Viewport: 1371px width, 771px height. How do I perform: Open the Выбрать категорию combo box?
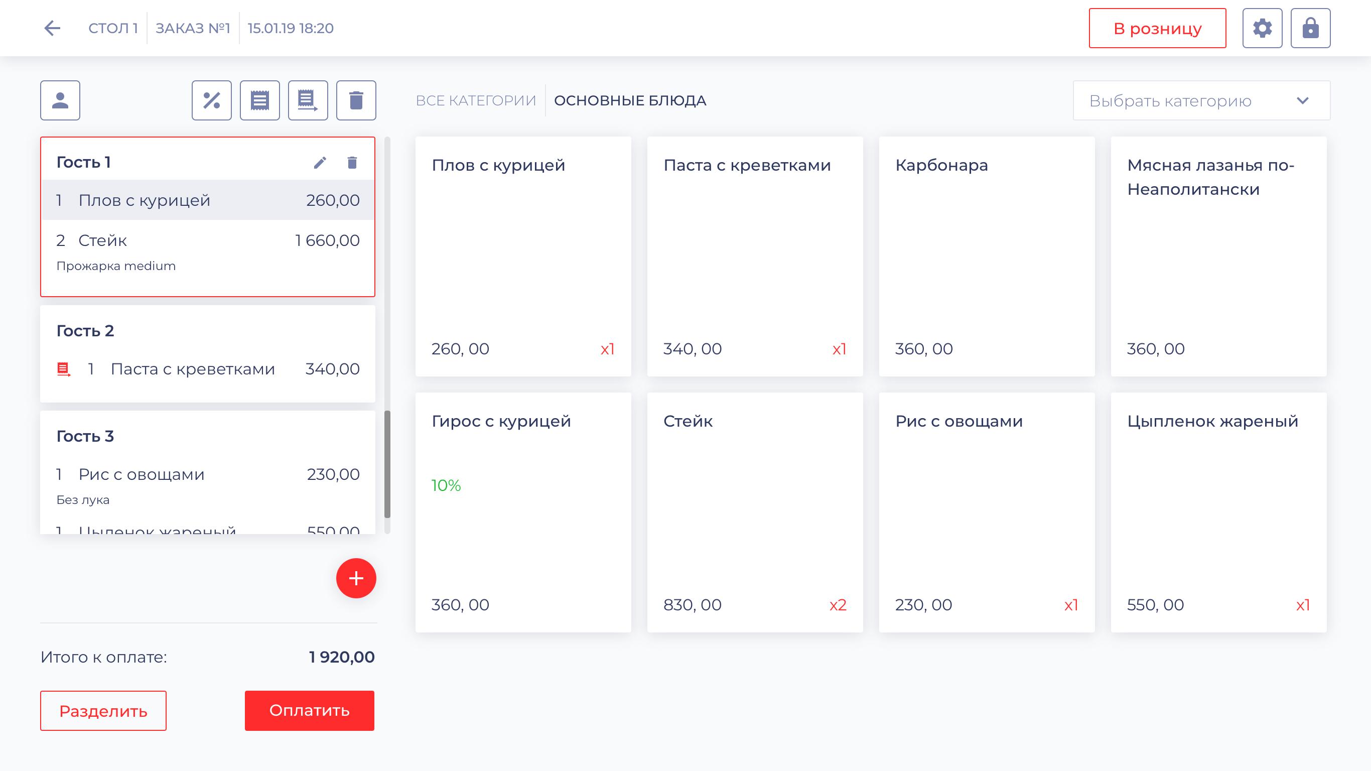click(1202, 100)
